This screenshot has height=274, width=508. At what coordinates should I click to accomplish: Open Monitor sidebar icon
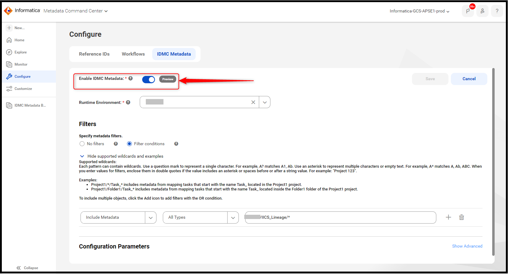tap(9, 64)
